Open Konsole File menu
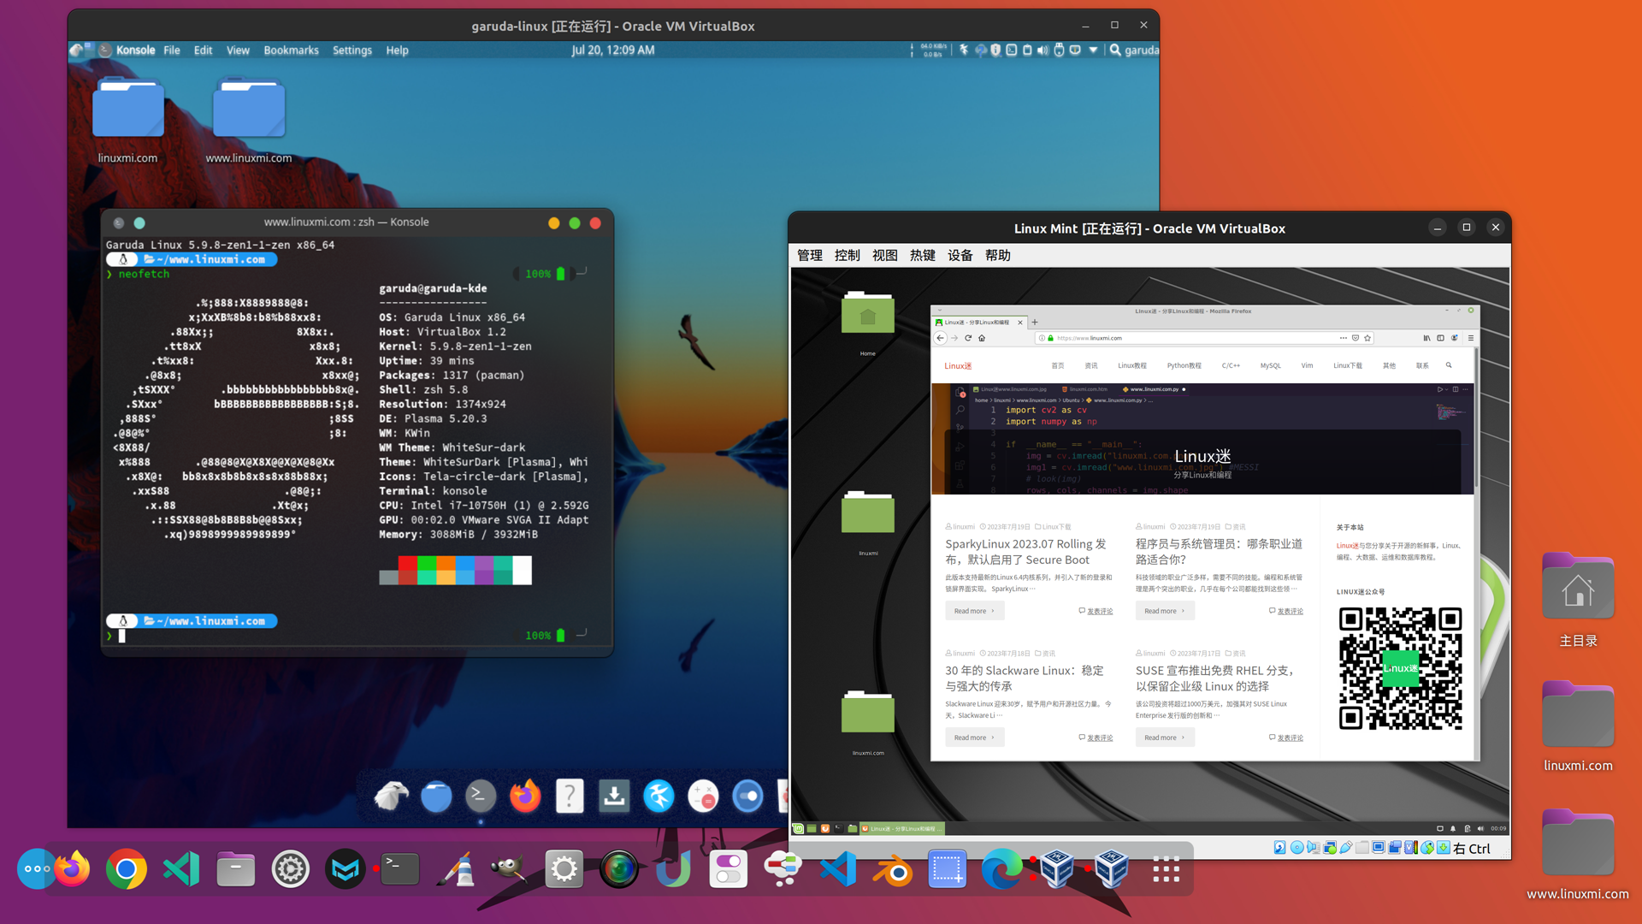 [172, 50]
